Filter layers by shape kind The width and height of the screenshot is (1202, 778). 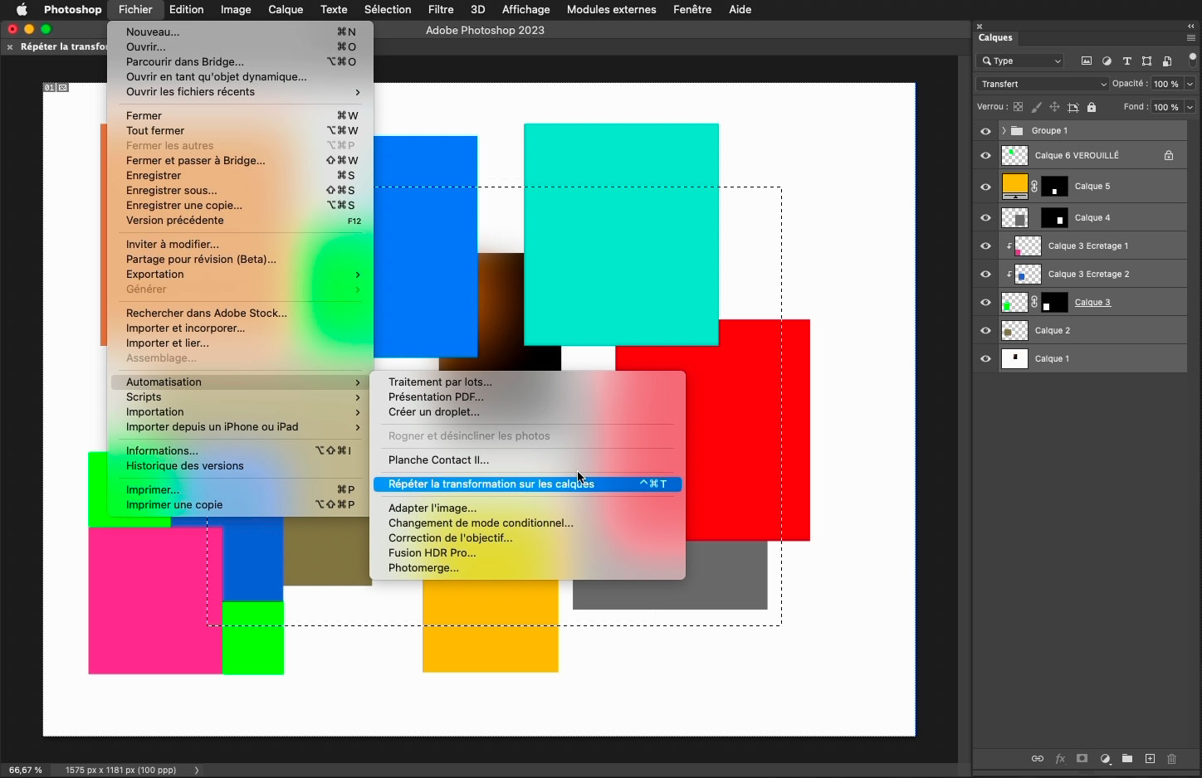tap(1146, 61)
